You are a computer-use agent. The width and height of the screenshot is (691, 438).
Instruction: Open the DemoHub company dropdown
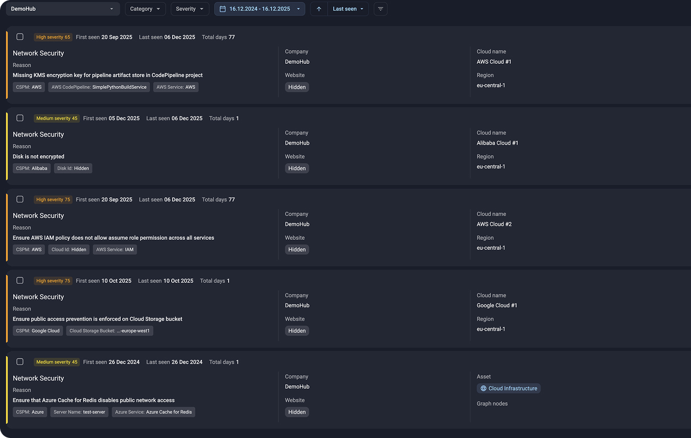click(63, 9)
